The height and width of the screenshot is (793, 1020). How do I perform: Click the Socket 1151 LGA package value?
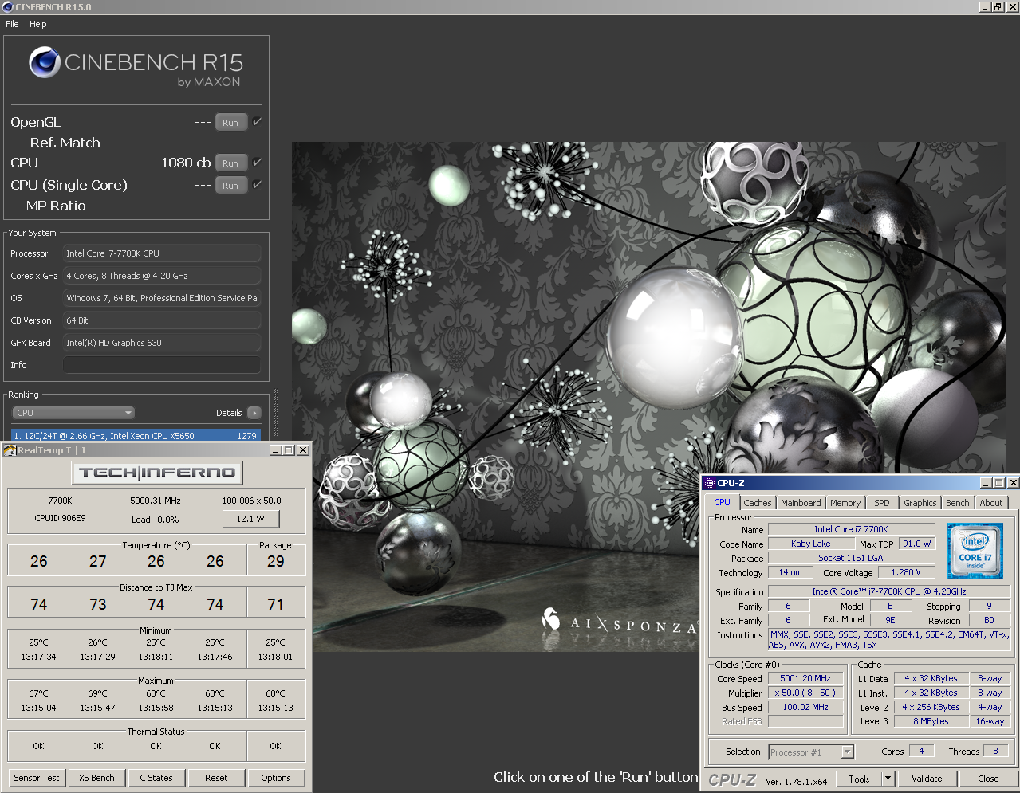(x=851, y=558)
